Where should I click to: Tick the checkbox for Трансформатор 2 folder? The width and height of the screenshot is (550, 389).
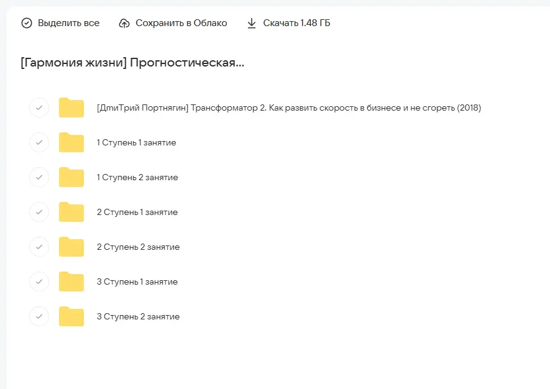click(39, 108)
